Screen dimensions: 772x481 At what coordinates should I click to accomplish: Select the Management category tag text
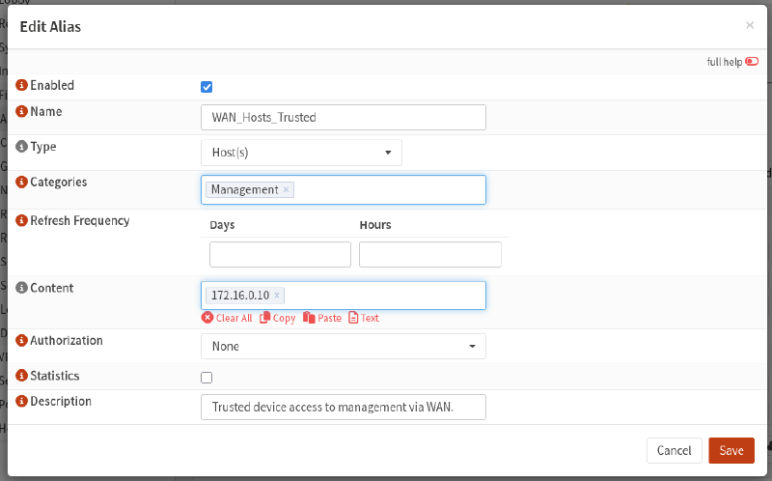[245, 189]
